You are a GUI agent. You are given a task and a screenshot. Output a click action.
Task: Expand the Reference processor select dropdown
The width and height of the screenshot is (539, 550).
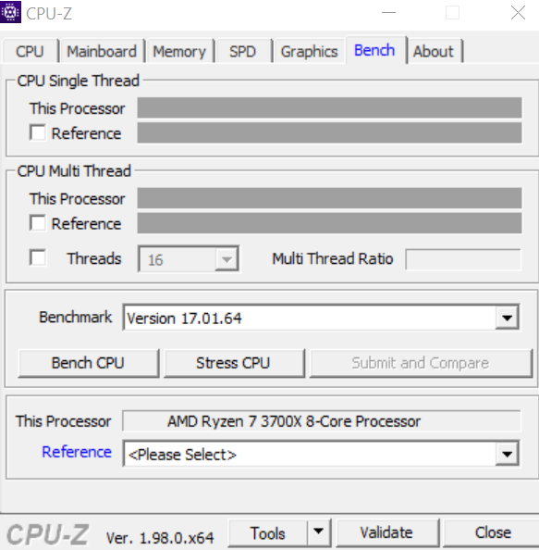pyautogui.click(x=507, y=454)
